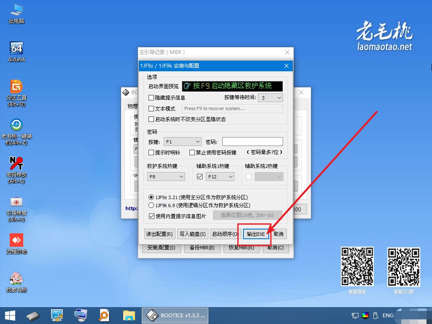Image resolution: width=432 pixels, height=324 pixels.
Task: Launch the Aida64 desktop shortcut
Action: point(16,52)
